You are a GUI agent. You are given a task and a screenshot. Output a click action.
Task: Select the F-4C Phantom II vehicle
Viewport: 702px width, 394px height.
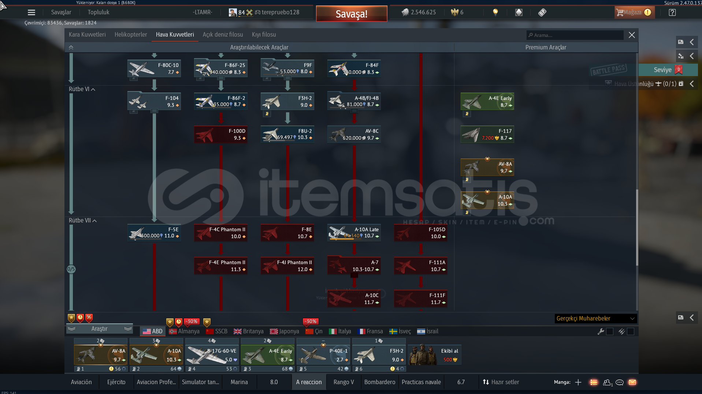(x=221, y=233)
